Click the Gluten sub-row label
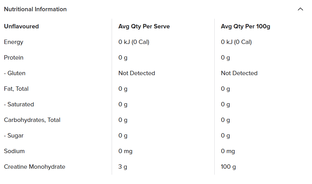The image size is (312, 184). pos(14,73)
